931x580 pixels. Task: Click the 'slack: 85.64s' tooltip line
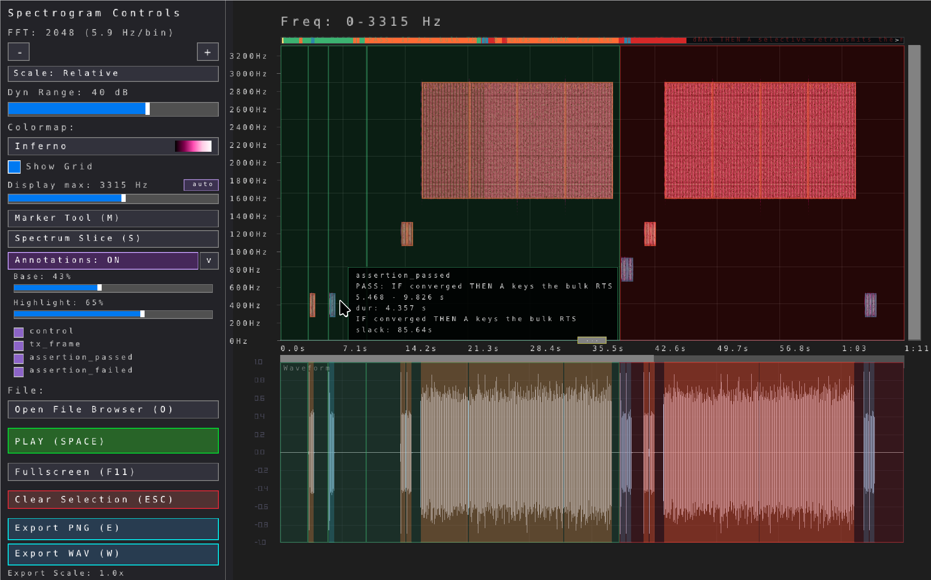click(394, 330)
